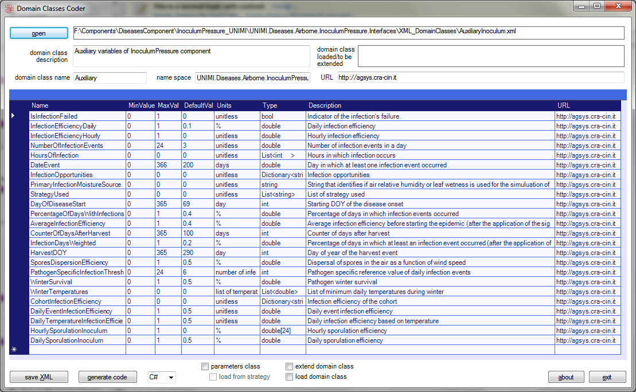Tick the load domain class checkbox
The height and width of the screenshot is (392, 636).
pyautogui.click(x=289, y=377)
